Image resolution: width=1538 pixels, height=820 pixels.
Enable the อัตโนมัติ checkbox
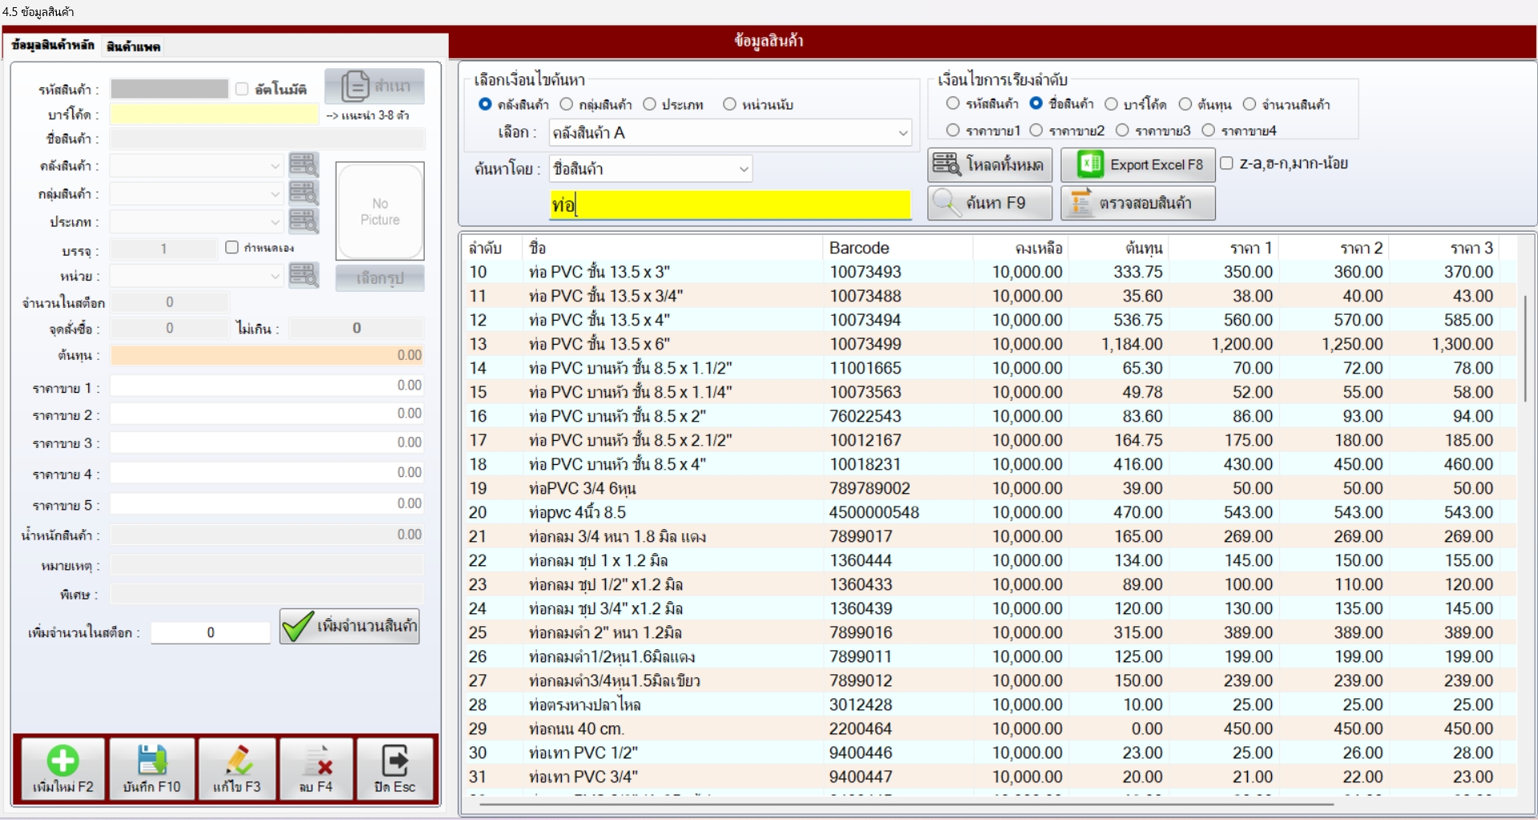point(242,89)
